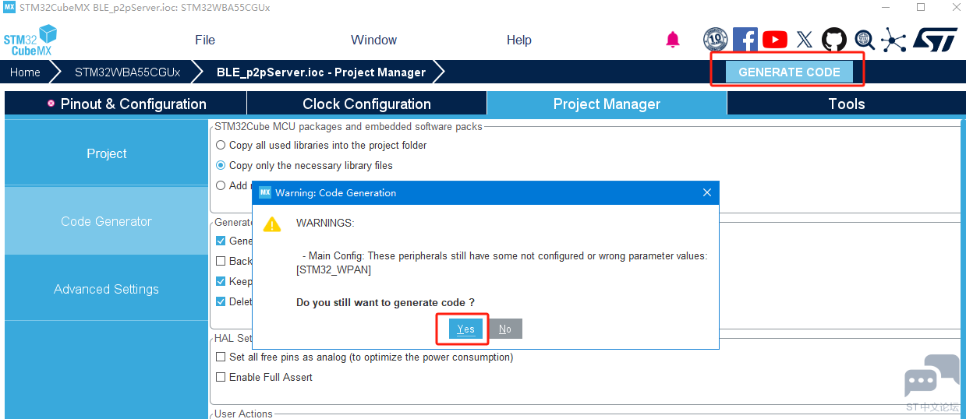This screenshot has height=419, width=966.
Task: Open the 10 years anniversary badge icon
Action: coord(715,40)
